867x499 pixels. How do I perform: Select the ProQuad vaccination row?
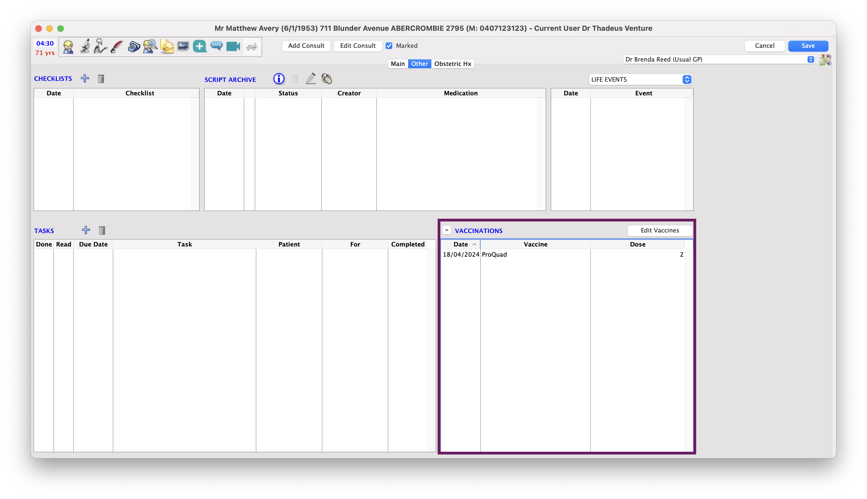(535, 254)
